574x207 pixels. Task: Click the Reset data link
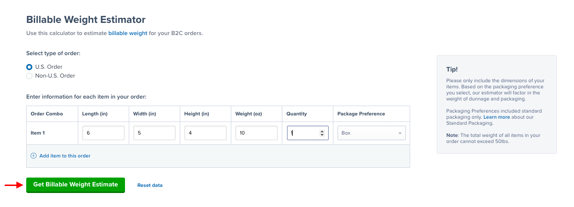tap(150, 186)
